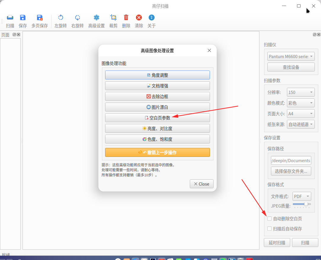Image resolution: width=321 pixels, height=260 pixels.
Task: Rotate image left with 左旋转 icon
Action: [61, 17]
